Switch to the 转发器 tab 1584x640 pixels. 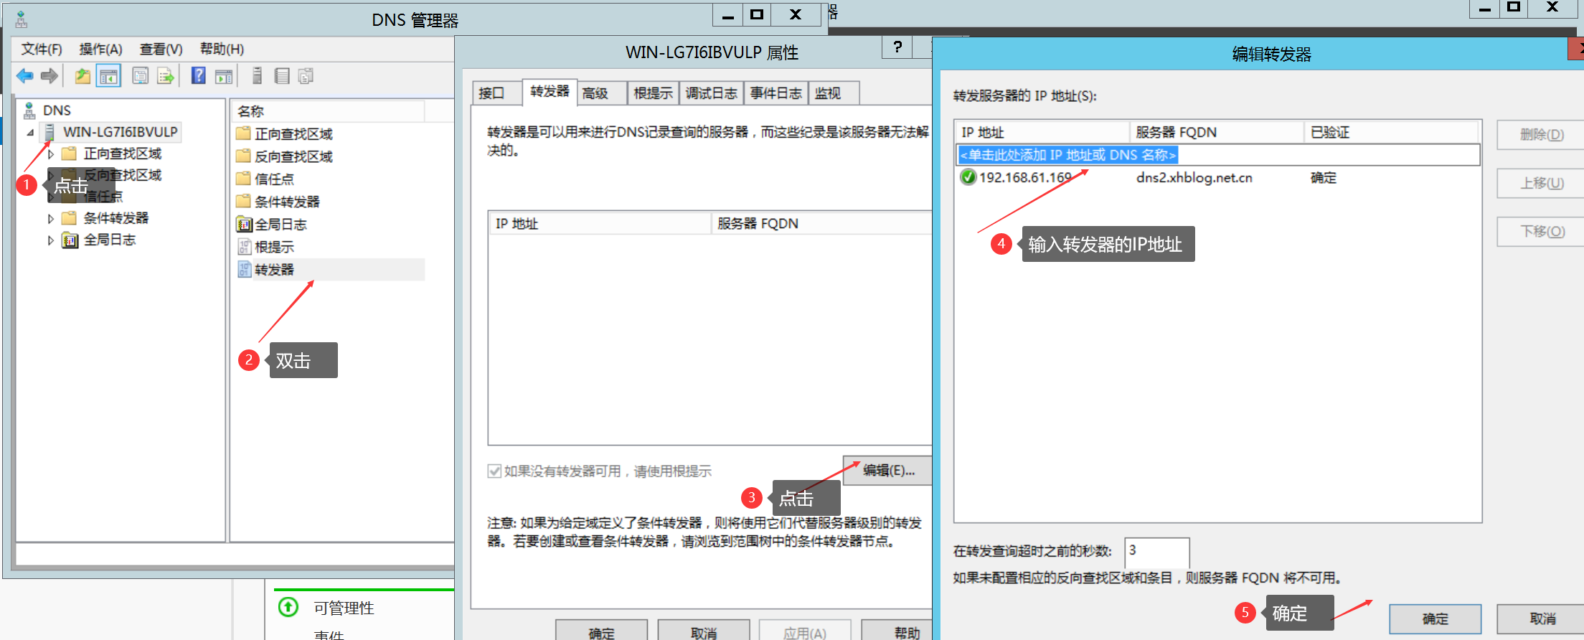click(x=550, y=92)
